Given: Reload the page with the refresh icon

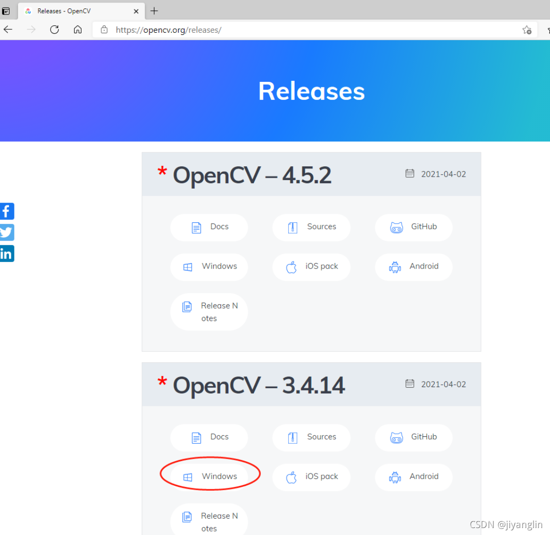Looking at the screenshot, I should [x=54, y=30].
